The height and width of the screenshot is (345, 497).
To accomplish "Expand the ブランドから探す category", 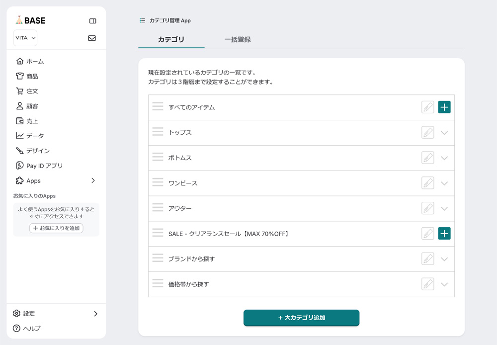I will (444, 259).
